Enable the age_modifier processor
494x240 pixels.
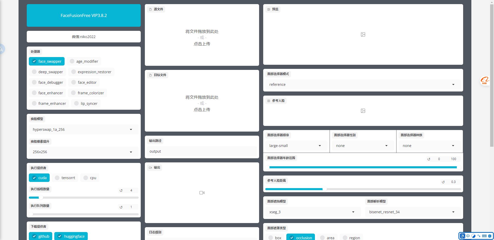[84, 61]
